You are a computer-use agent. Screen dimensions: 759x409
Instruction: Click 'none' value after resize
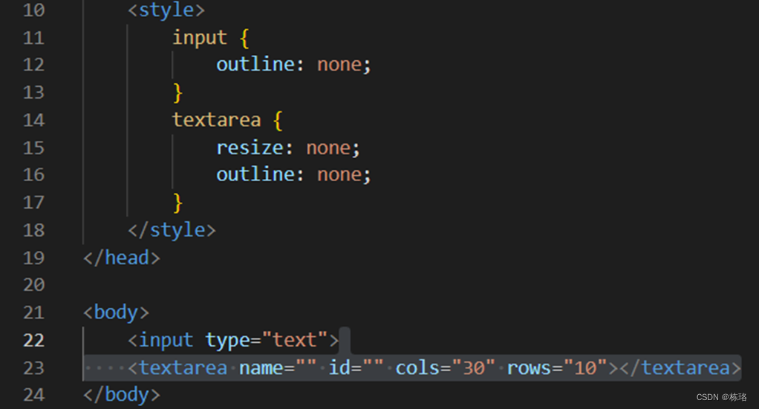(x=329, y=148)
